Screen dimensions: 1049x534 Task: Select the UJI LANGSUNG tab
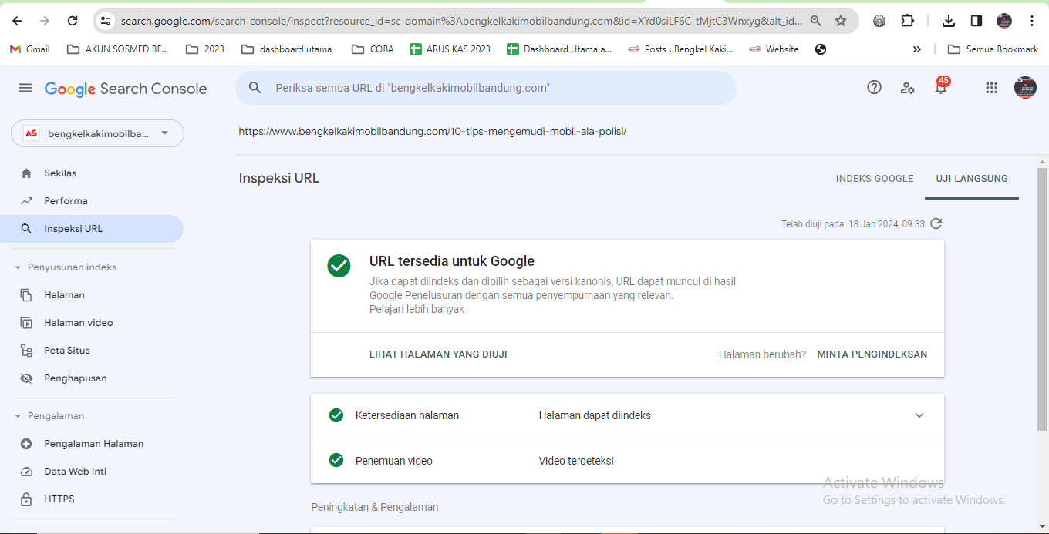click(x=972, y=179)
